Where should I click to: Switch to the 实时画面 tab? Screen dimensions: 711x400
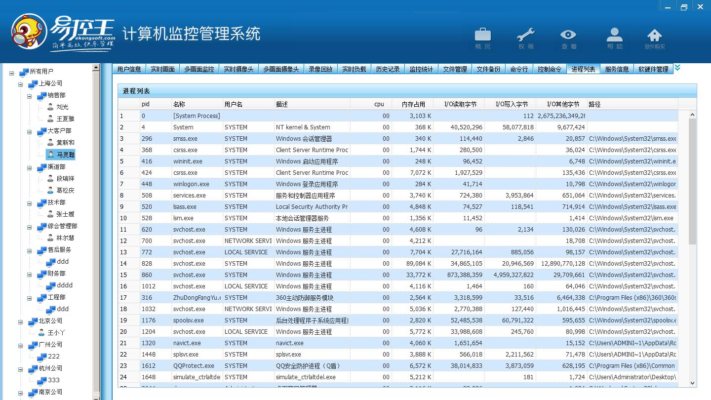point(163,69)
